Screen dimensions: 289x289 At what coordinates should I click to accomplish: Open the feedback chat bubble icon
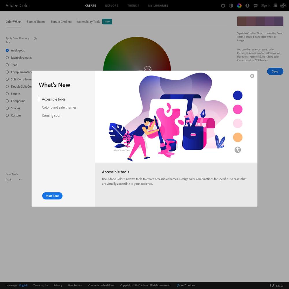tap(255, 5)
